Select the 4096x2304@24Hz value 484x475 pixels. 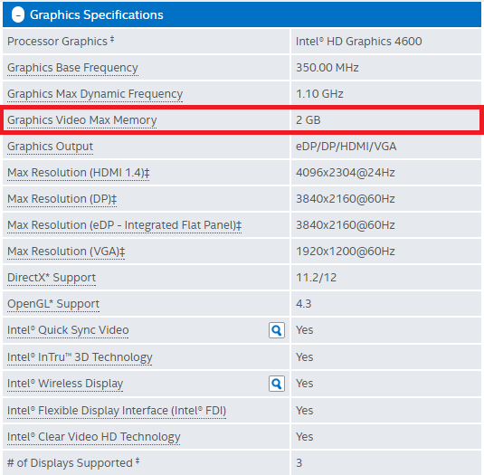pos(346,173)
